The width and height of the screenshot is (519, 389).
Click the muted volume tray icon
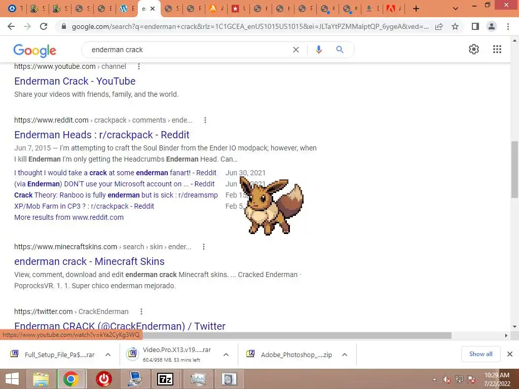click(x=447, y=379)
